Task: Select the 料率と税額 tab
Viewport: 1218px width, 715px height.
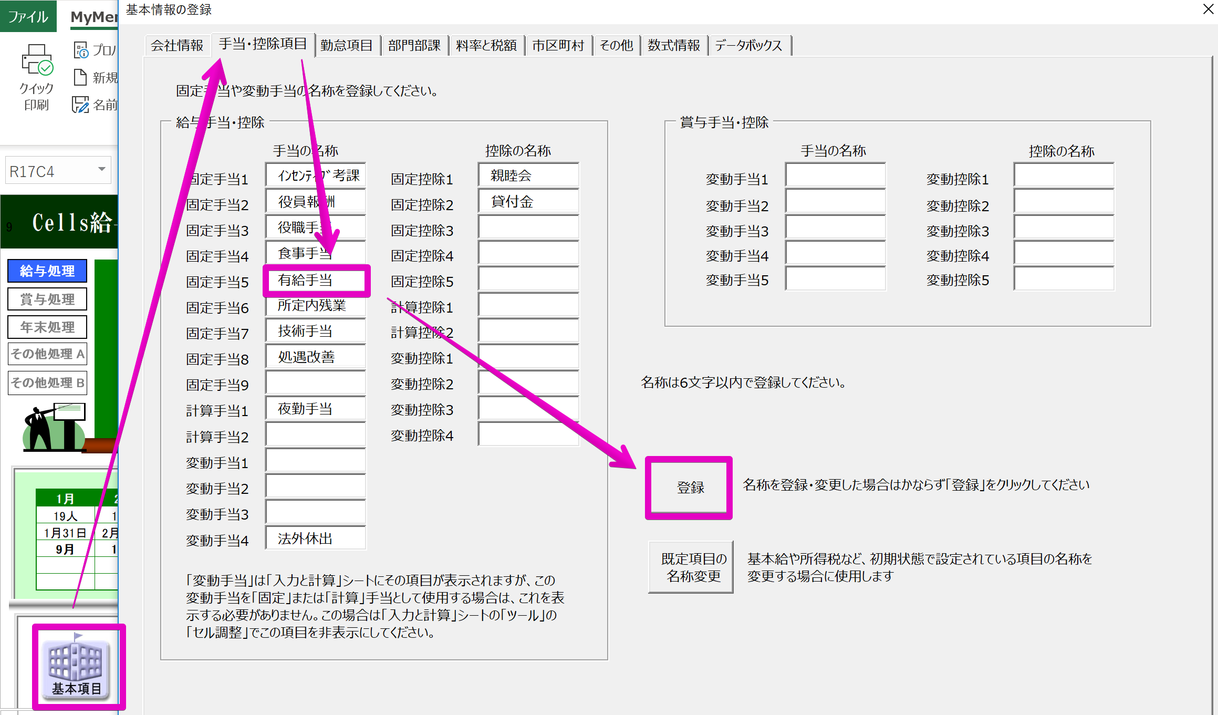Action: pyautogui.click(x=486, y=45)
